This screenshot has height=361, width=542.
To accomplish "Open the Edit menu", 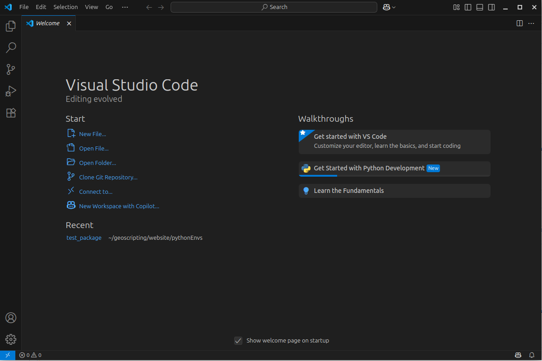I will (41, 7).
